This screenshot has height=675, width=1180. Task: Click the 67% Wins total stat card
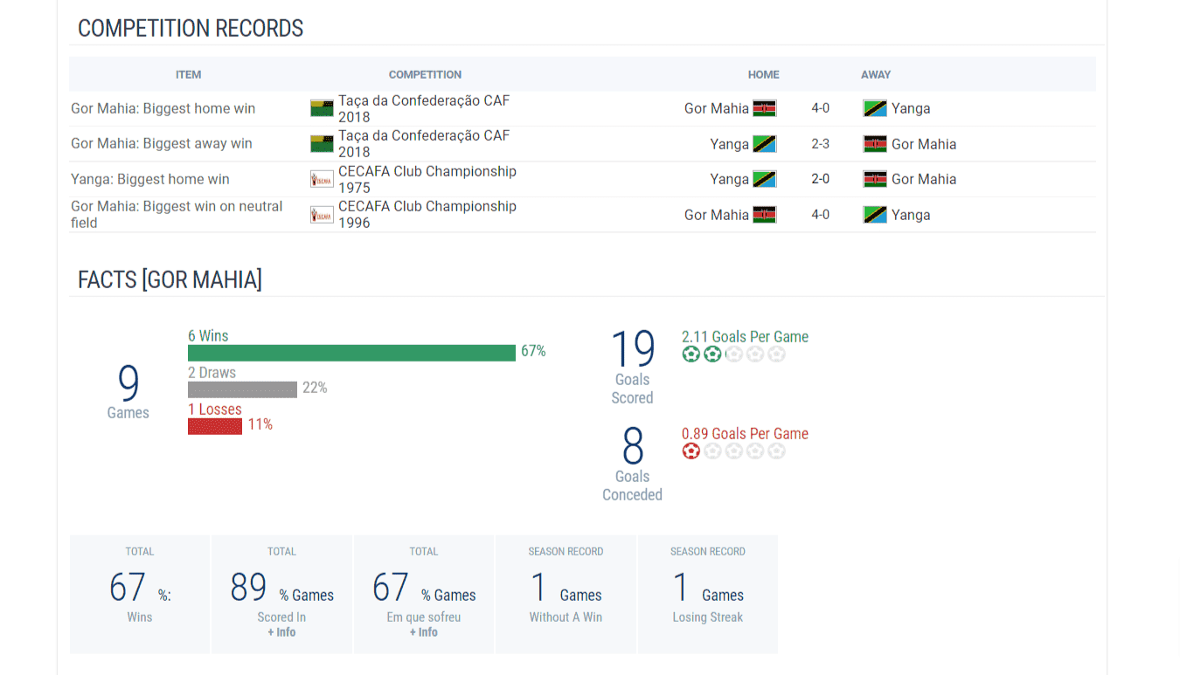tap(140, 595)
